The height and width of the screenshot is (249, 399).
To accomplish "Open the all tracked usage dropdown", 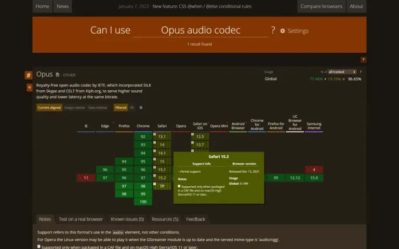I will (342, 72).
